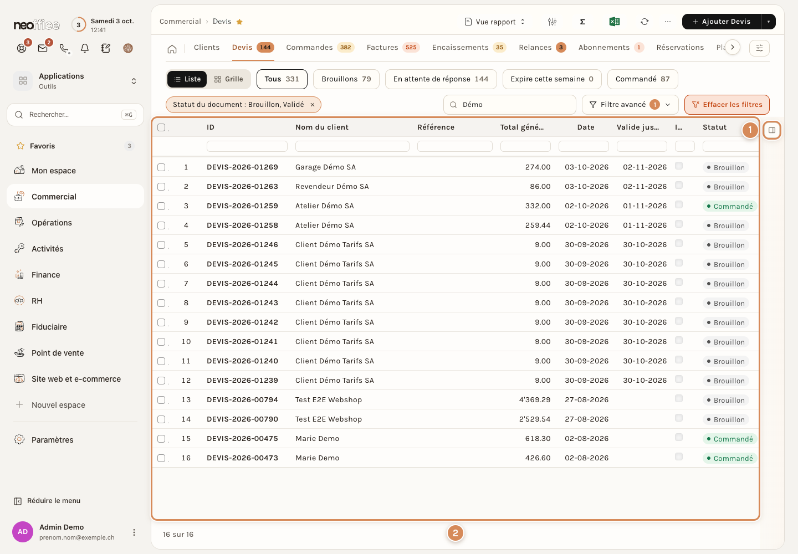
Task: Open the Factures tab
Action: tap(393, 48)
